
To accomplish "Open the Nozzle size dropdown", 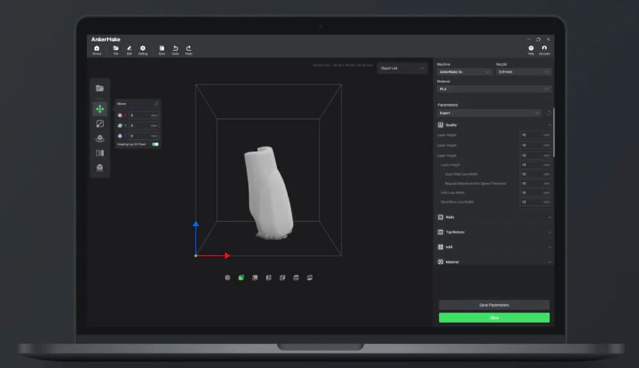I will [x=523, y=72].
